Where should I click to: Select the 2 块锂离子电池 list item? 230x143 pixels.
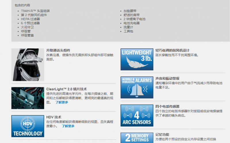click(x=135, y=19)
